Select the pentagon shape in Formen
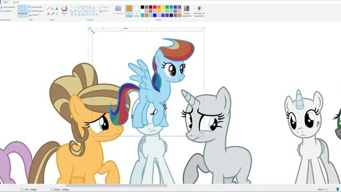 coord(79,11)
